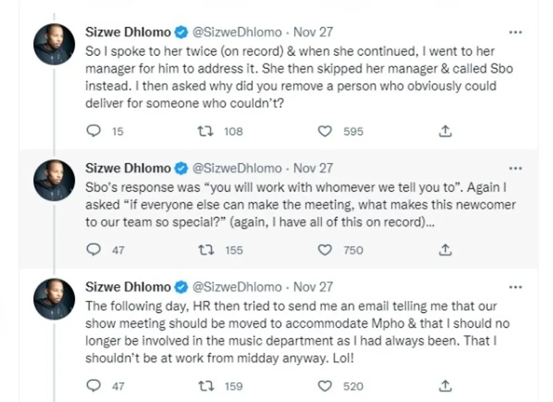The width and height of the screenshot is (553, 402).
Task: Like the tweet with 520 likes
Action: [326, 386]
